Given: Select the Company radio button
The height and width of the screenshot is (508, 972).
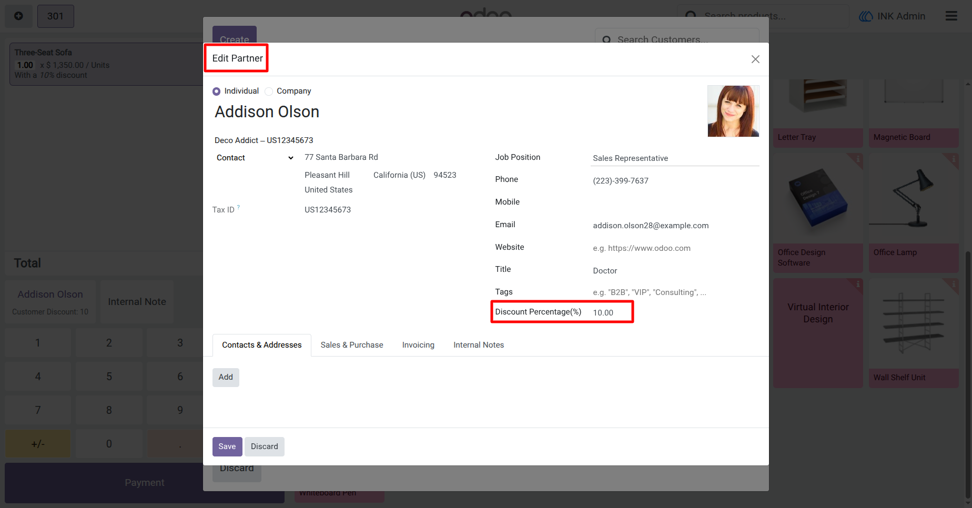Looking at the screenshot, I should (269, 92).
